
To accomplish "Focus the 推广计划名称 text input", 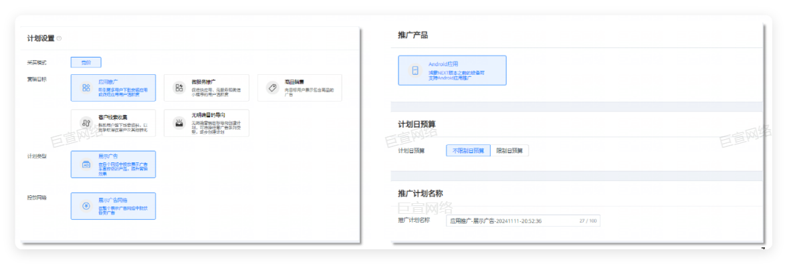I will point(523,221).
